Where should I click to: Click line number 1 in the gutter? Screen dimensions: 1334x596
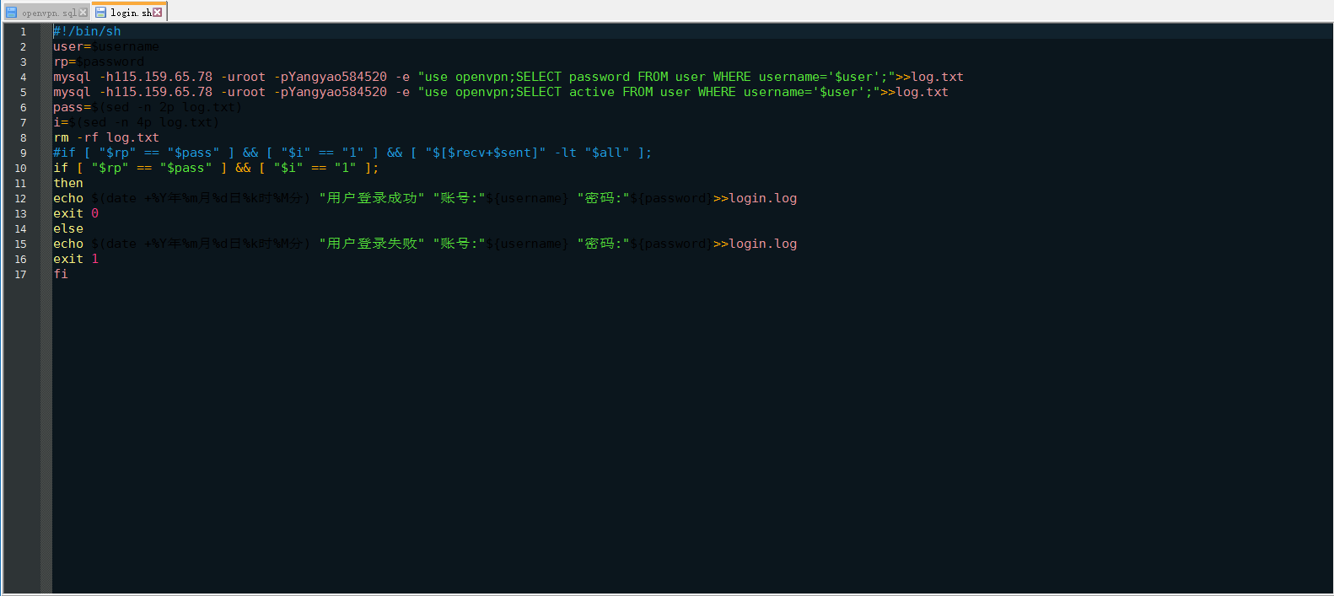(23, 32)
